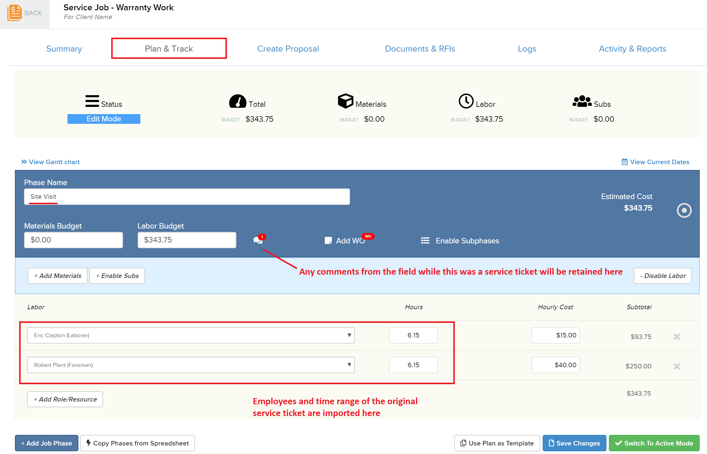The height and width of the screenshot is (454, 707).
Task: Open the Eric Clapton (Laborer) dropdown
Action: tap(191, 335)
